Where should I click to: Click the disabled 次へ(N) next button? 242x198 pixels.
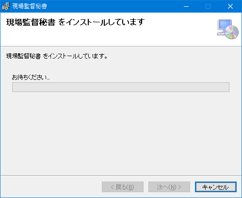(169, 187)
